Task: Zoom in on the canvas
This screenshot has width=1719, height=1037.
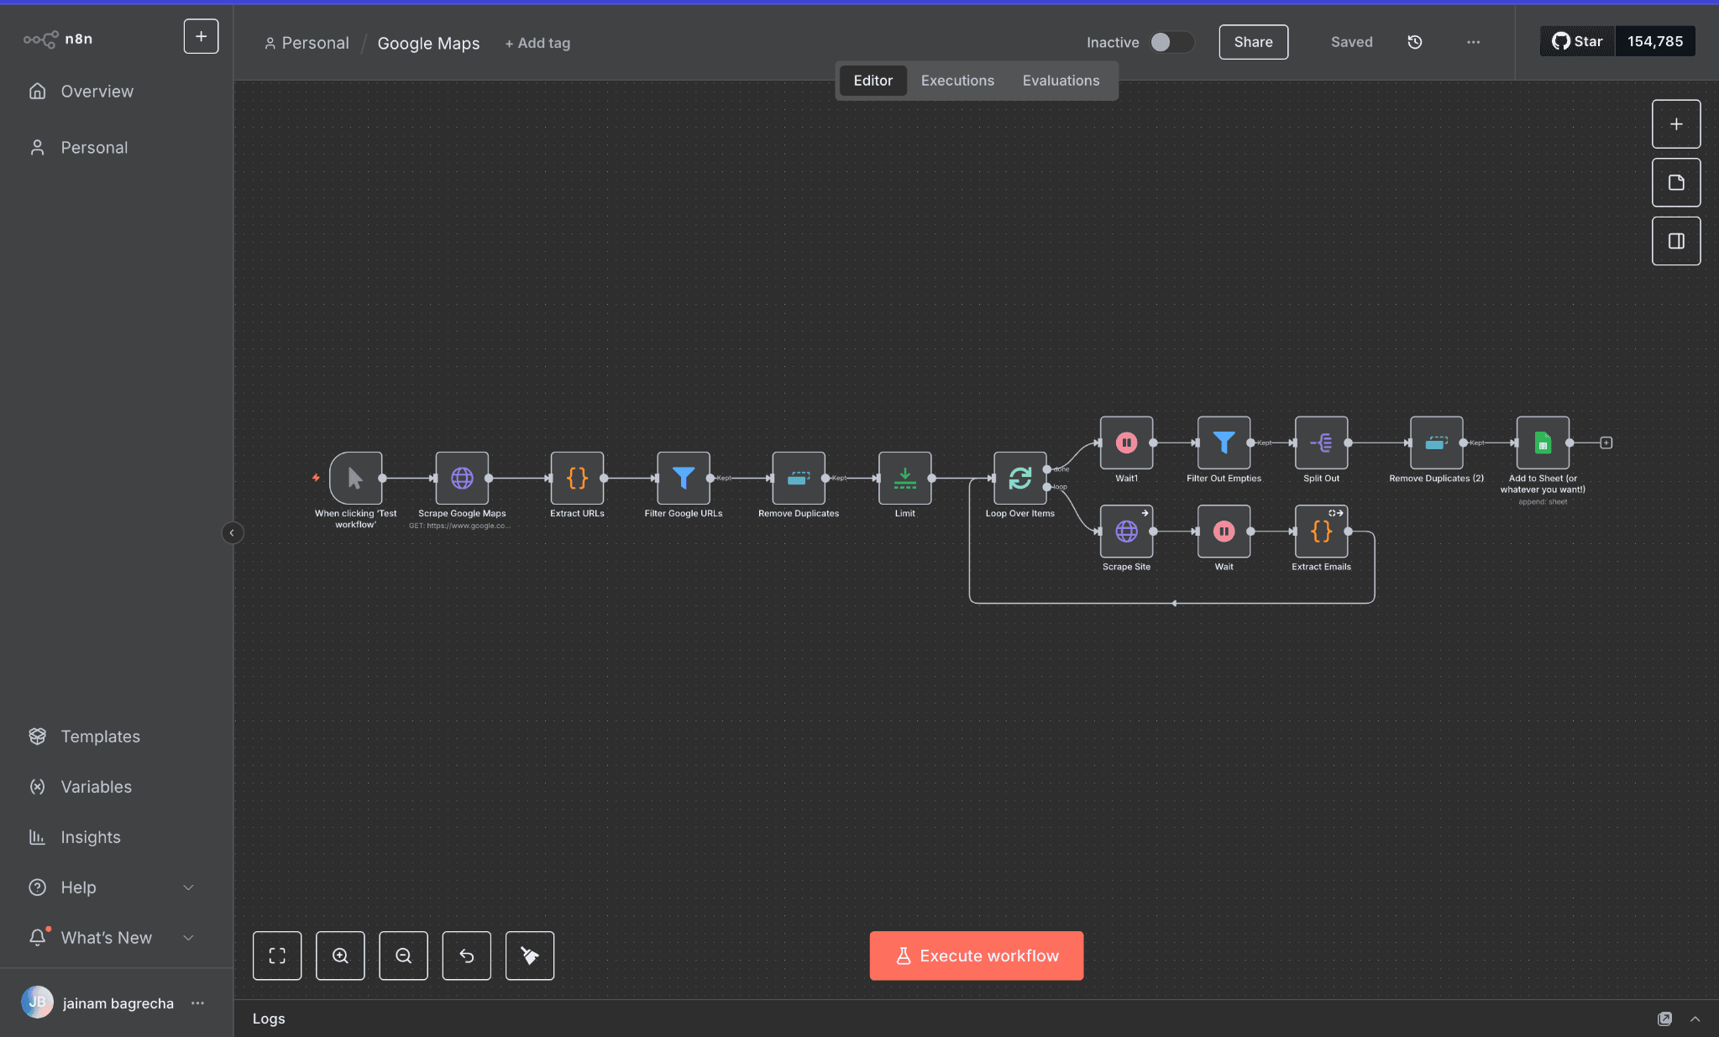Action: tap(340, 956)
